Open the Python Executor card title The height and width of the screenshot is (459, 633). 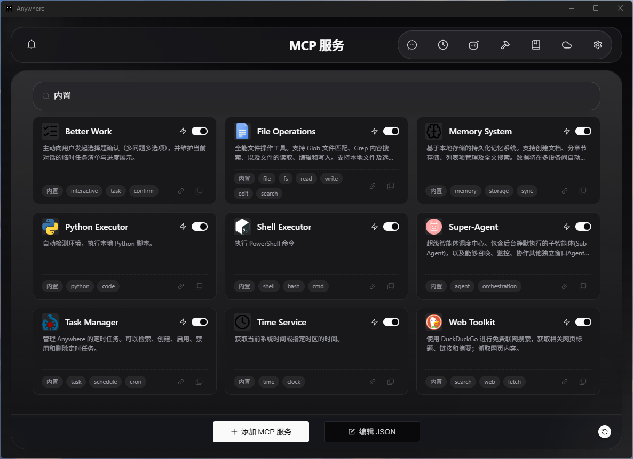click(x=97, y=227)
